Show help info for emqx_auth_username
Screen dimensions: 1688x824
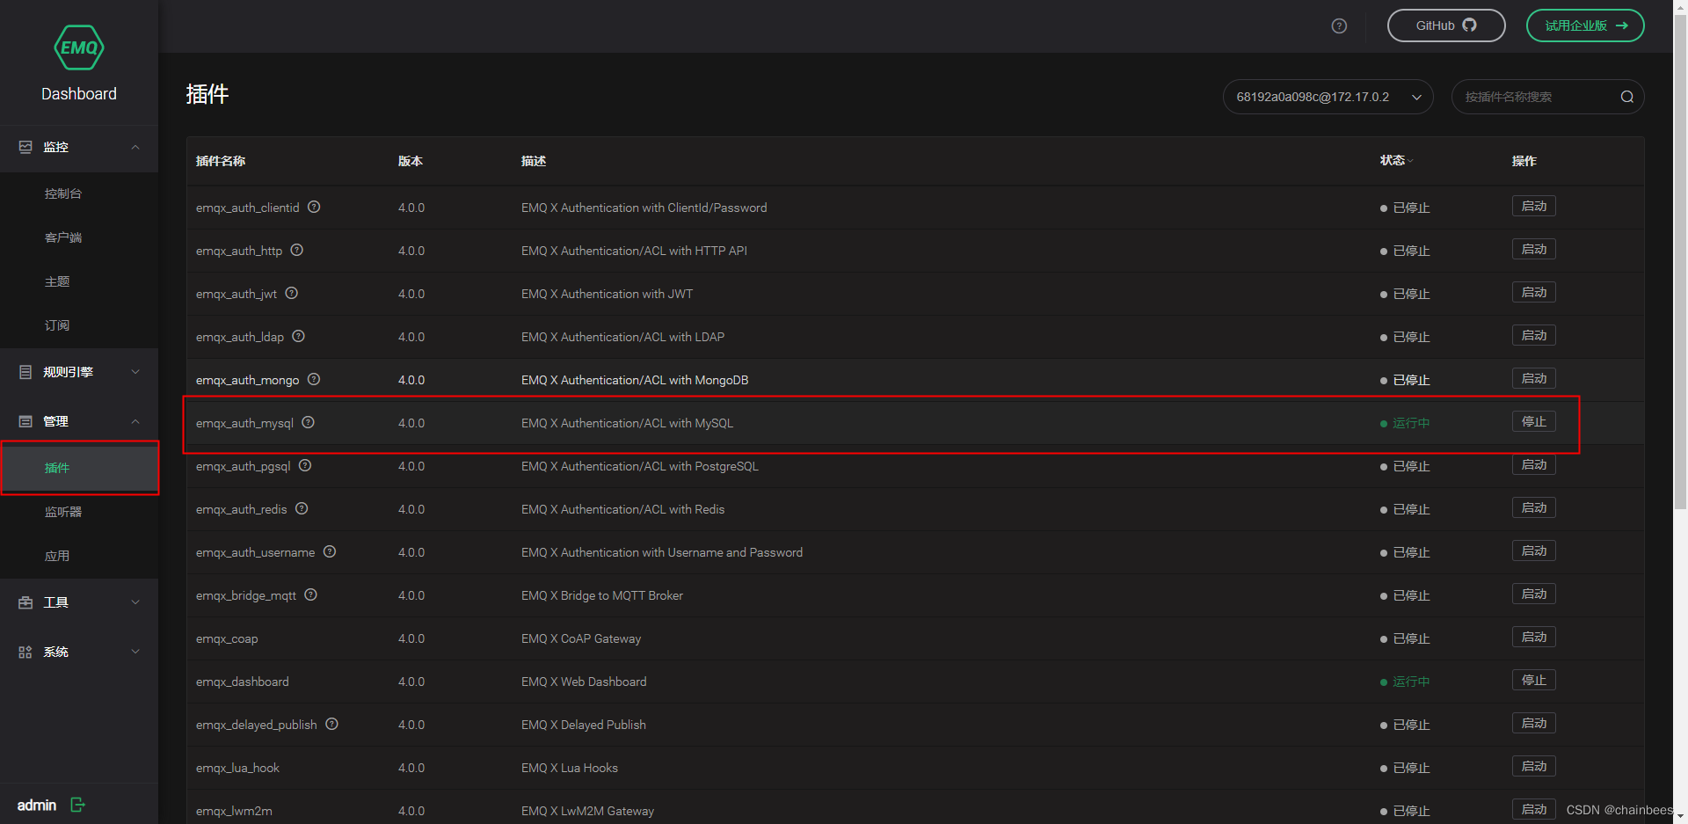(x=330, y=551)
